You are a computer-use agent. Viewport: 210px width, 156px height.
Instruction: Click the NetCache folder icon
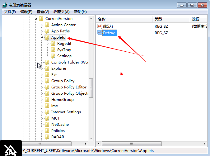(47, 125)
